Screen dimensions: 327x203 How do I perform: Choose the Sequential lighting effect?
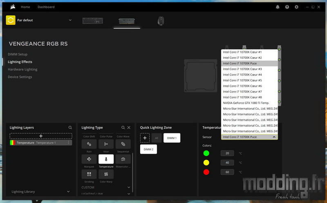[x=123, y=144]
